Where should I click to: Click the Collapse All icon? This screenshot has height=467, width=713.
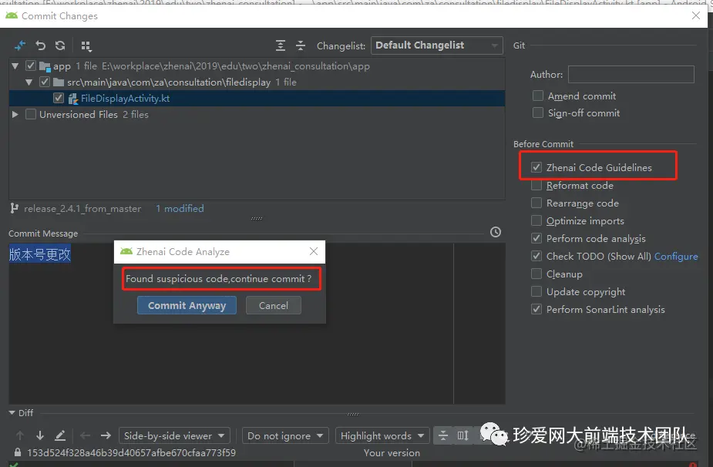point(301,45)
